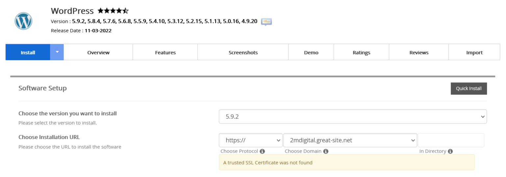Open the changelog speech bubble icon
Image resolution: width=506 pixels, height=177 pixels.
(x=266, y=22)
